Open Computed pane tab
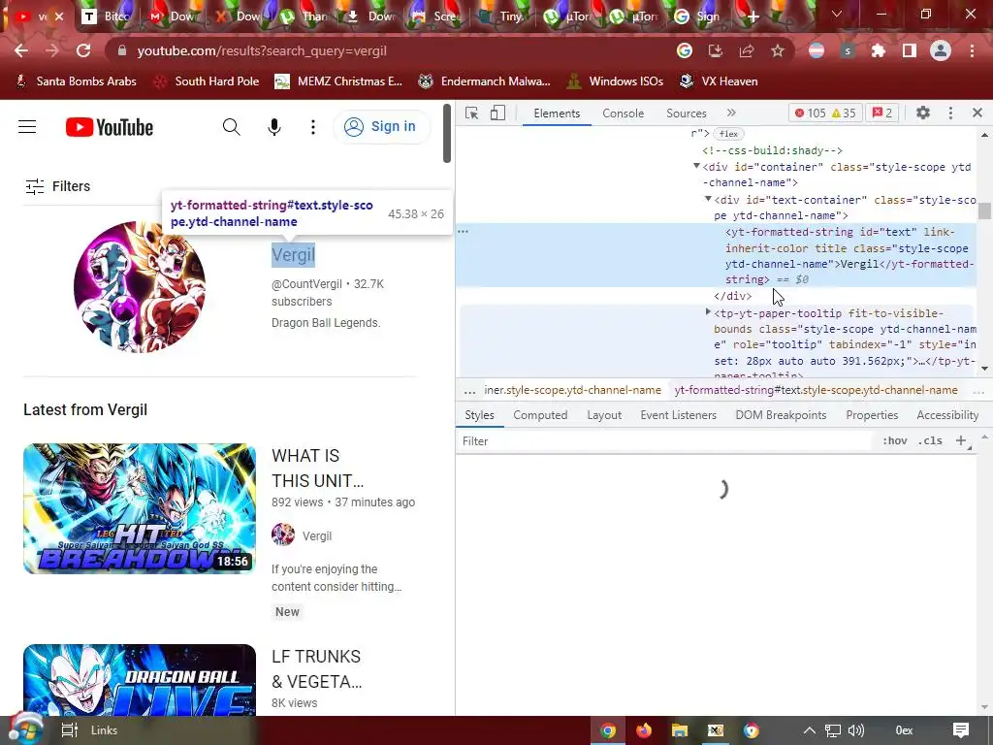993x745 pixels. 540,415
